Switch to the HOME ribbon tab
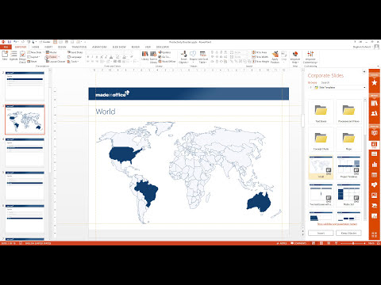The image size is (381, 285). [35, 47]
